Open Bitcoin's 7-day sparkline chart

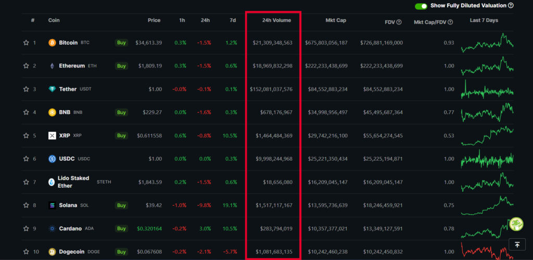click(x=487, y=43)
